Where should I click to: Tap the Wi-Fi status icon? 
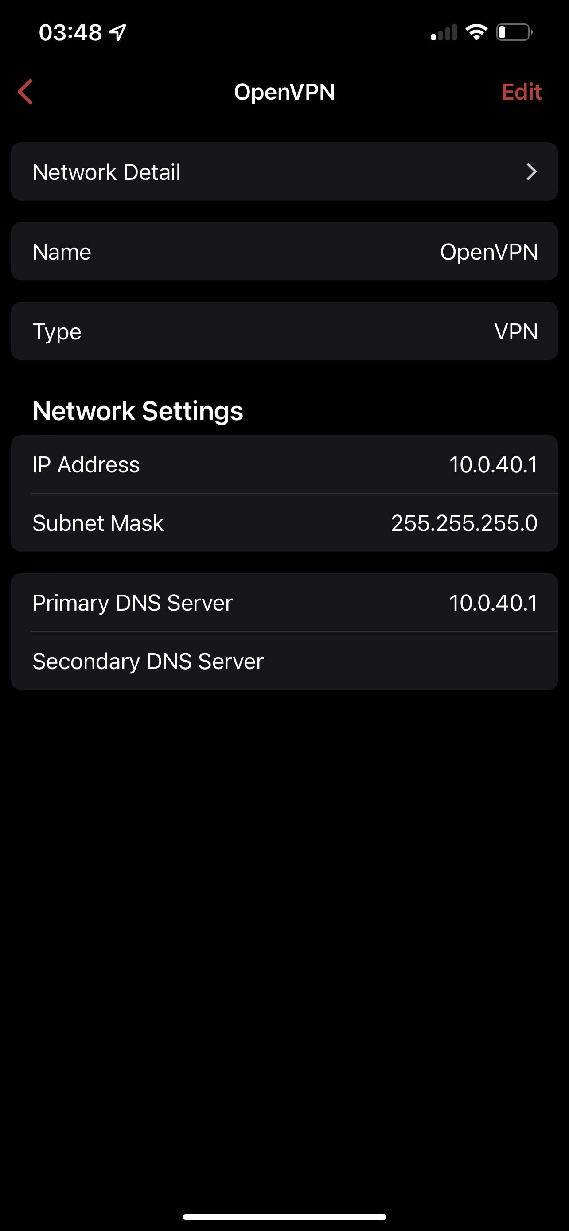click(476, 32)
